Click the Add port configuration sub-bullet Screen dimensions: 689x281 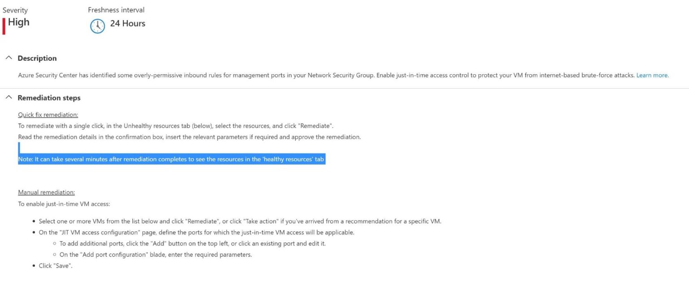click(x=156, y=254)
